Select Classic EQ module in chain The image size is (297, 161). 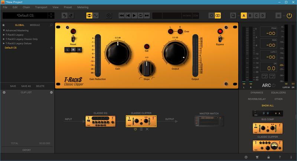tap(100, 121)
